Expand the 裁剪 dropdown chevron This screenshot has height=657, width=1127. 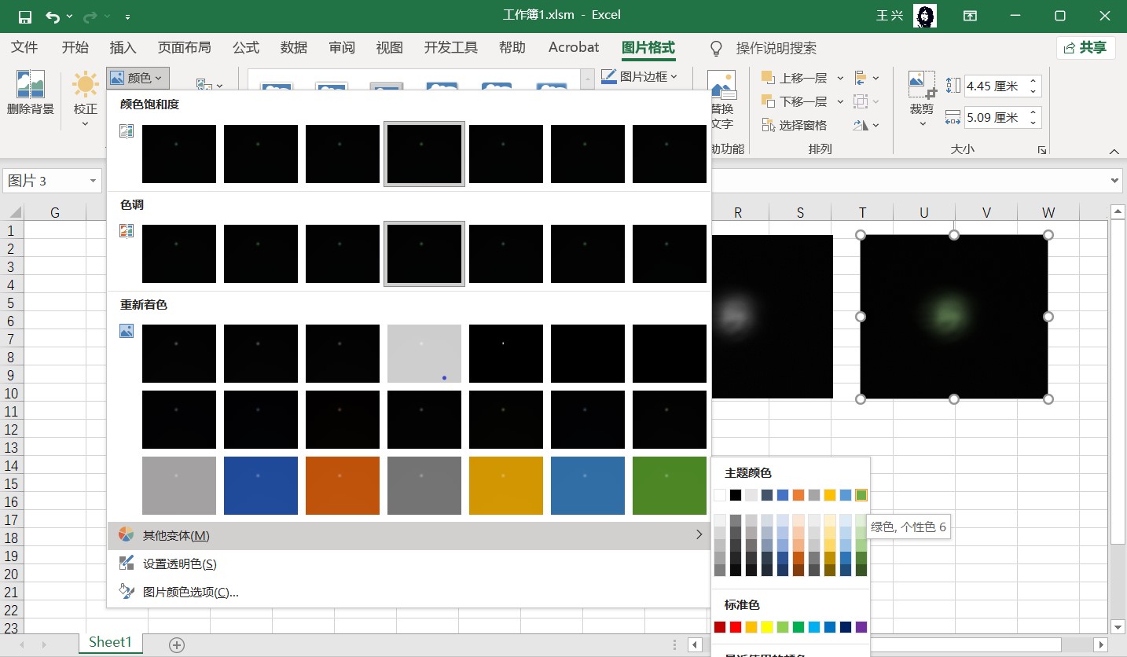point(922,123)
